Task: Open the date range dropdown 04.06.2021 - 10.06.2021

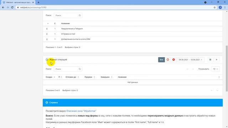Action: [191, 60]
